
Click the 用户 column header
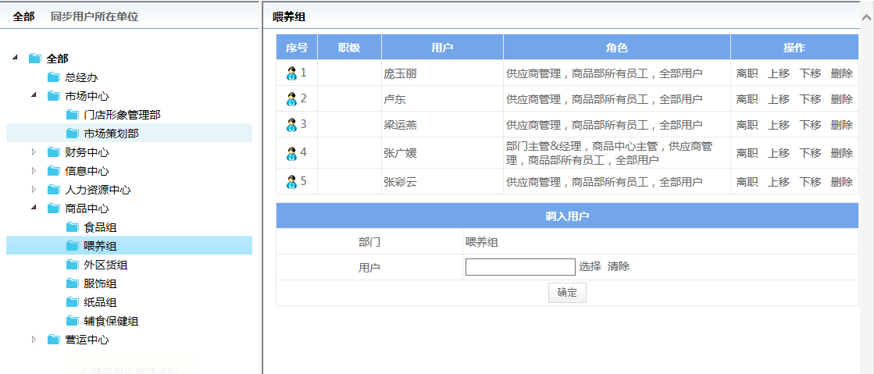point(443,48)
